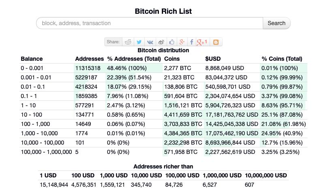The width and height of the screenshot is (326, 196).
Task: Share on Weibo icon
Action: (161, 42)
